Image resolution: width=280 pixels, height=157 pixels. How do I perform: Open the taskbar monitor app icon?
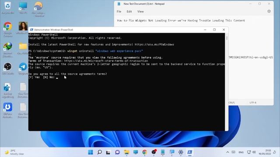coord(136,152)
